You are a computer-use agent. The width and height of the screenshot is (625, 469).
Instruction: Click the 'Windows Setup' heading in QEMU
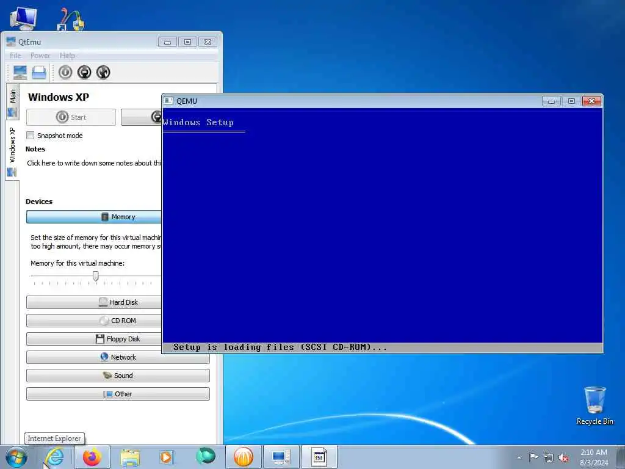click(198, 122)
